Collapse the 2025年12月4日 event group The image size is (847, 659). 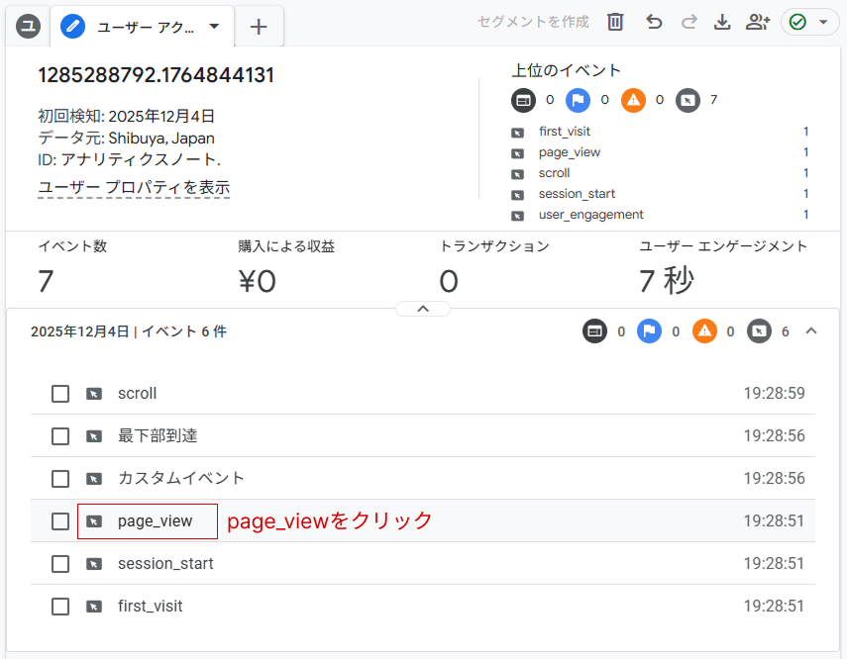coord(811,331)
